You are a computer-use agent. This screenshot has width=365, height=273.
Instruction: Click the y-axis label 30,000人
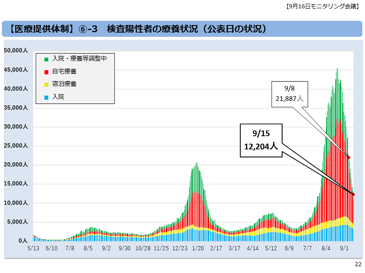[x=16, y=127]
